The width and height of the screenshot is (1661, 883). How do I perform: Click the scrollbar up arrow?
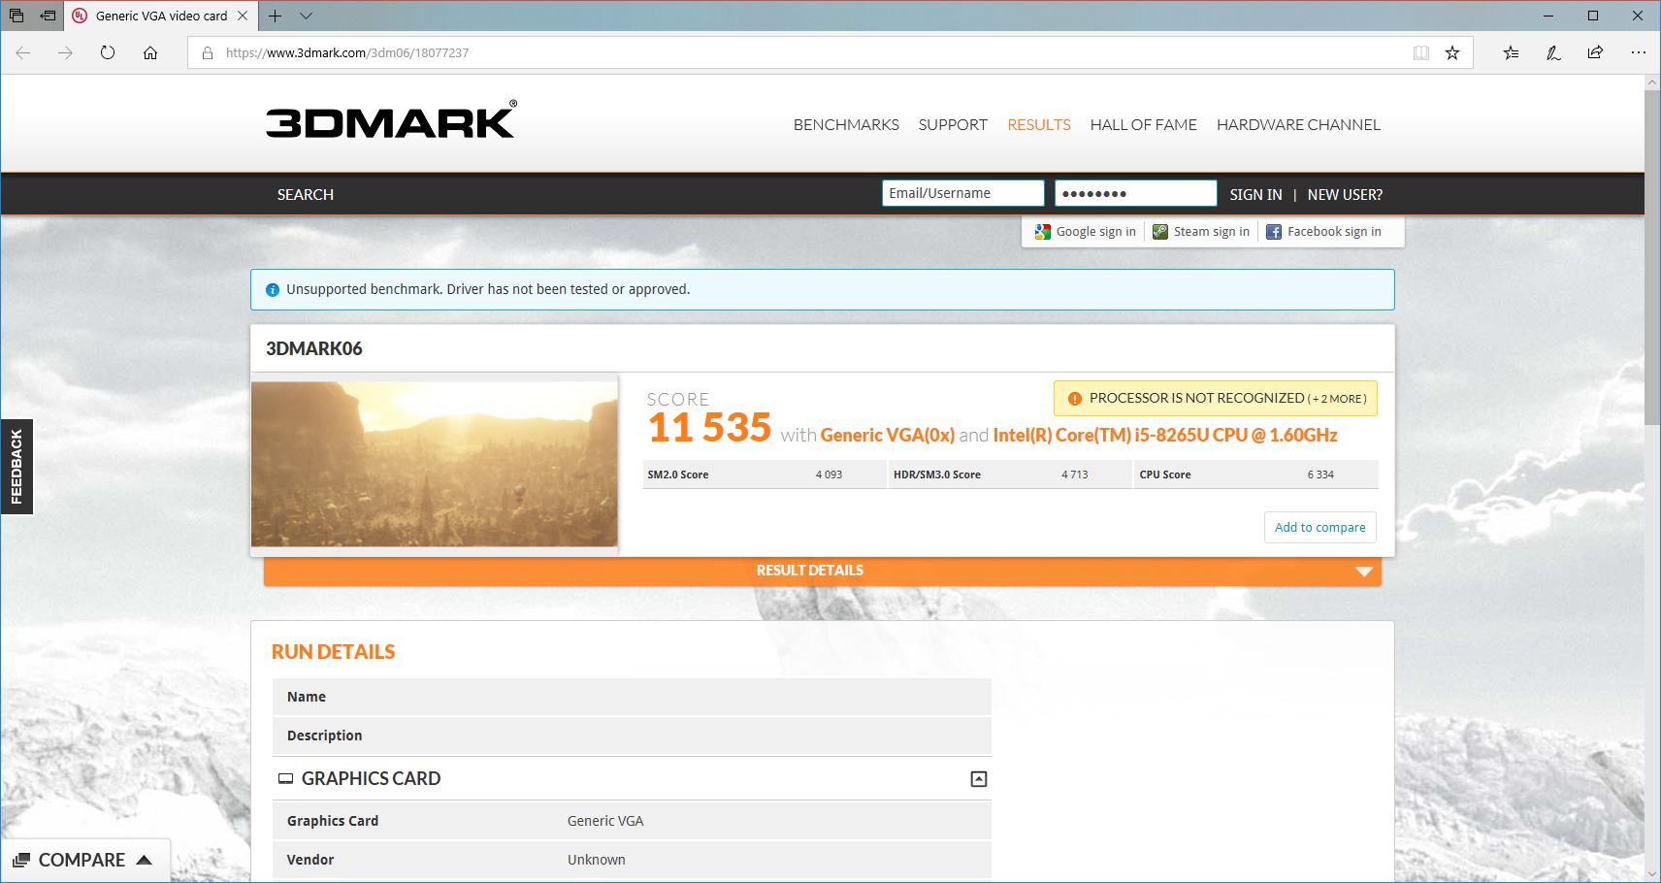point(1652,82)
